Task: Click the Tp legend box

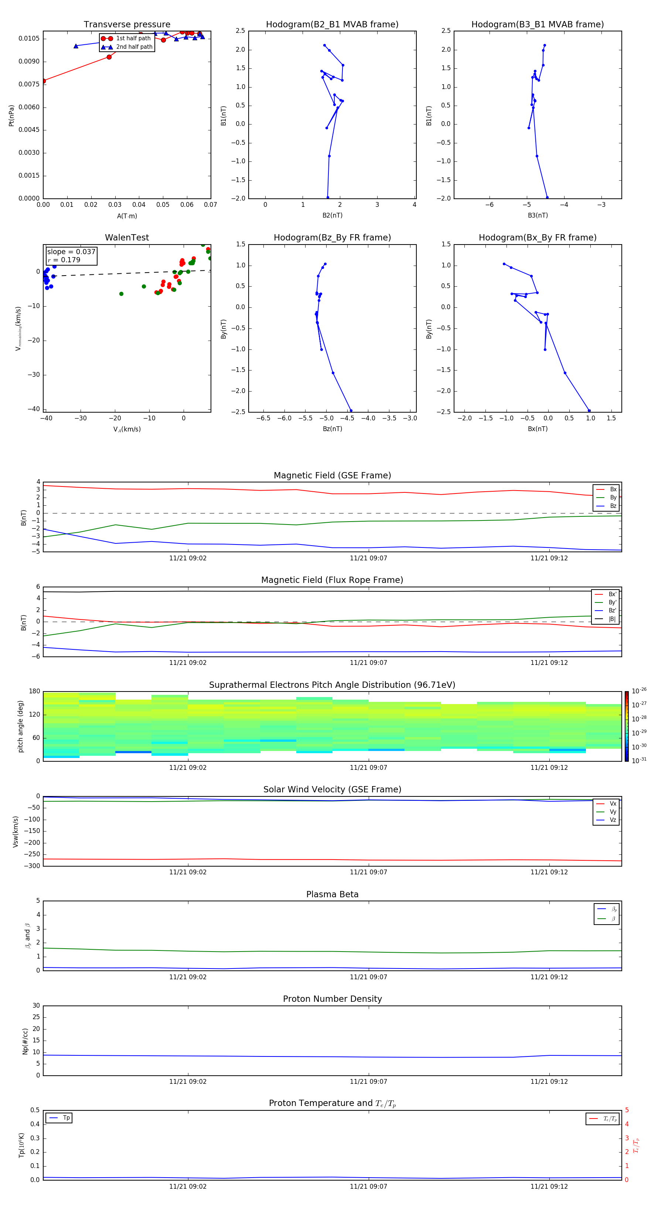Action: click(x=59, y=1118)
